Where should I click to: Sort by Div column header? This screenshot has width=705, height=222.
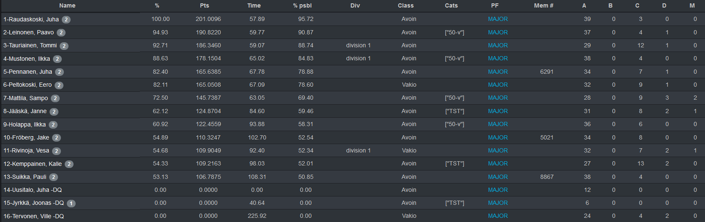pos(355,5)
